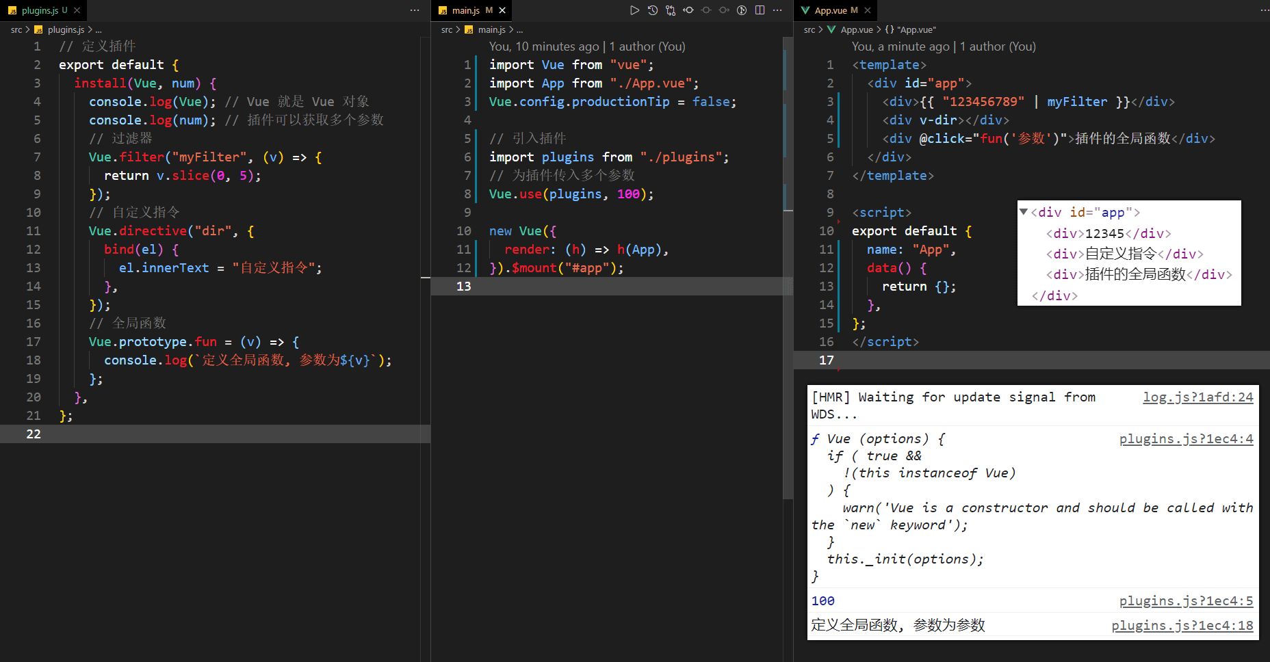Image resolution: width=1270 pixels, height=662 pixels.
Task: Click the '"App.vue"' symbol breadcrumb
Action: 916,29
